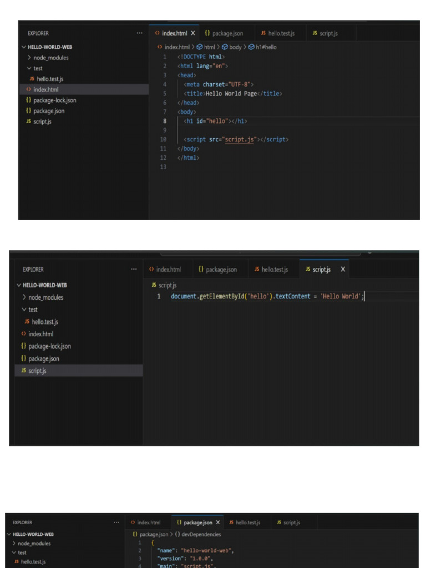Close the active package.json tab via its X
Screen dimensions: 426x568
[218, 523]
